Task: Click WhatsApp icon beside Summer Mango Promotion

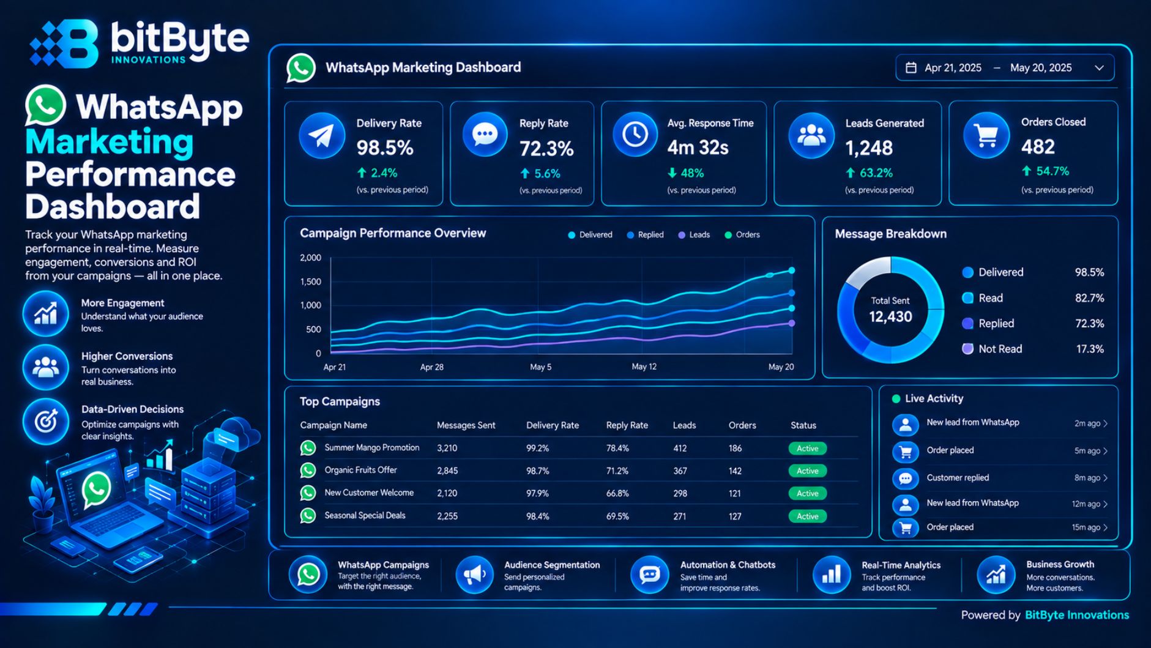Action: click(308, 448)
